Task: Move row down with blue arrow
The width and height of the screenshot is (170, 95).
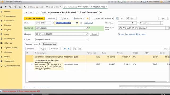Action: (x=69, y=49)
